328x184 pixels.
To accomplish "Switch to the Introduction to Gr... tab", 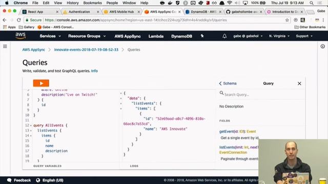I will click(x=285, y=12).
